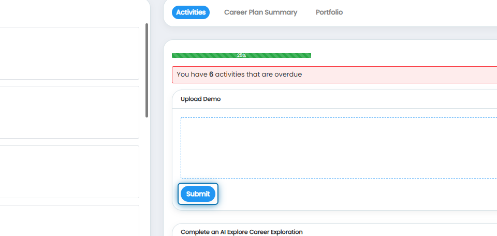Click the empty space beside Portfolio tab

tap(418, 12)
